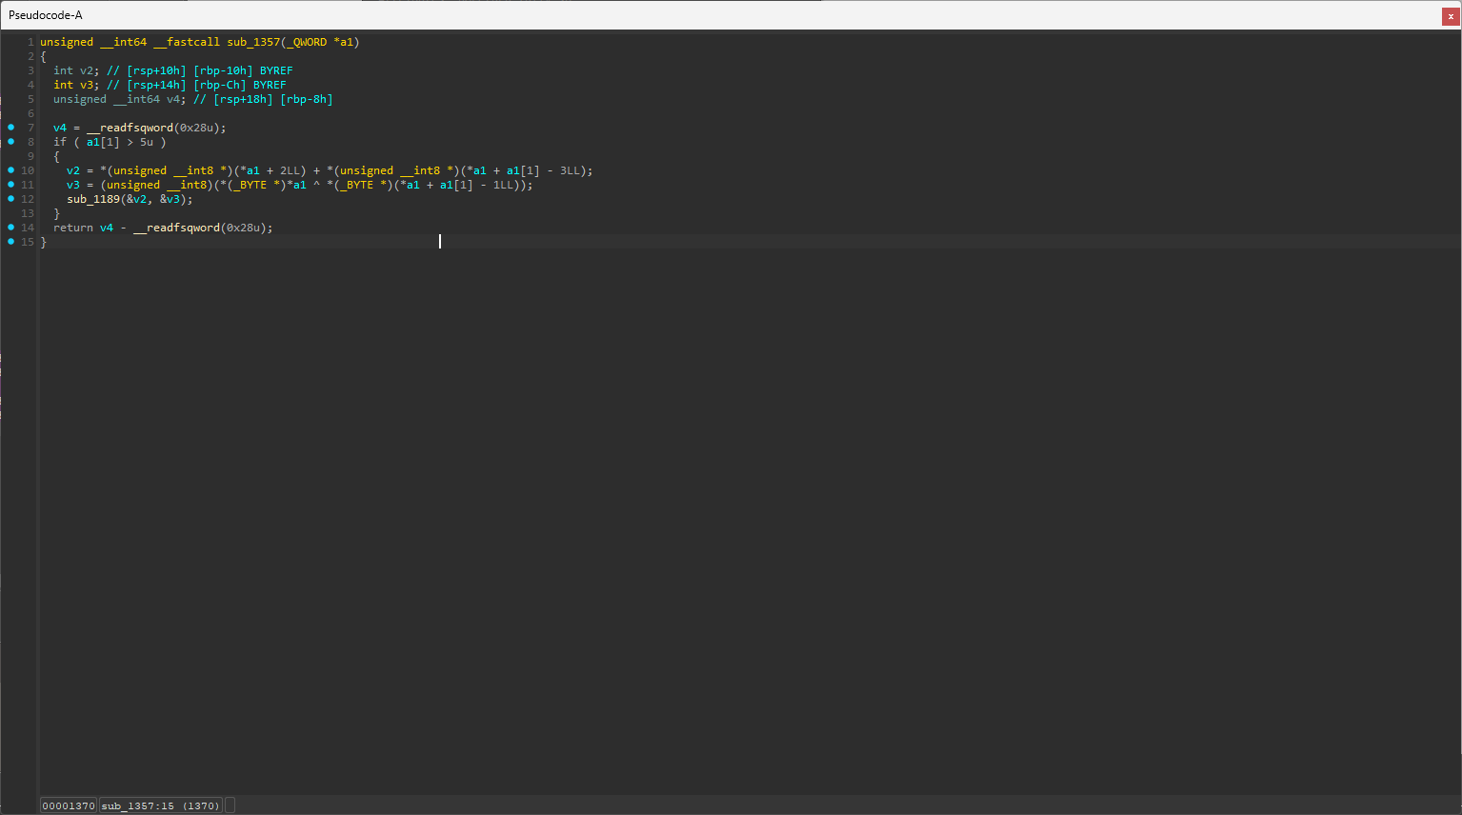Click variable v4 in its declaration line 5
Screen dimensions: 1462x815
[173, 99]
